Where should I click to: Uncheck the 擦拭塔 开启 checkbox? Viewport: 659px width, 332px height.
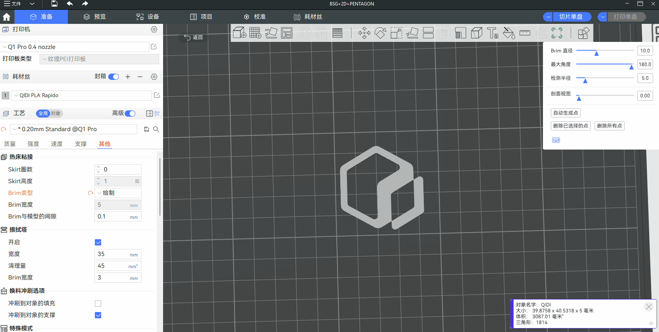(98, 242)
